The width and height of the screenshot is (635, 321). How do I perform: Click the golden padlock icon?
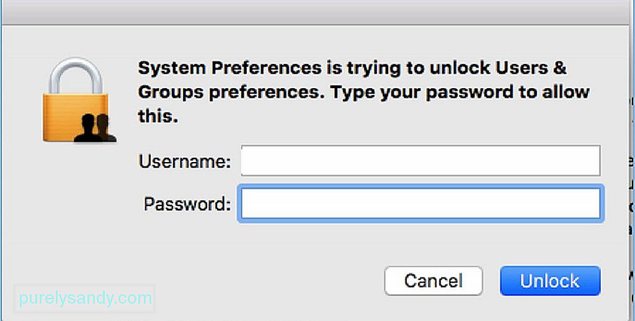point(79,100)
